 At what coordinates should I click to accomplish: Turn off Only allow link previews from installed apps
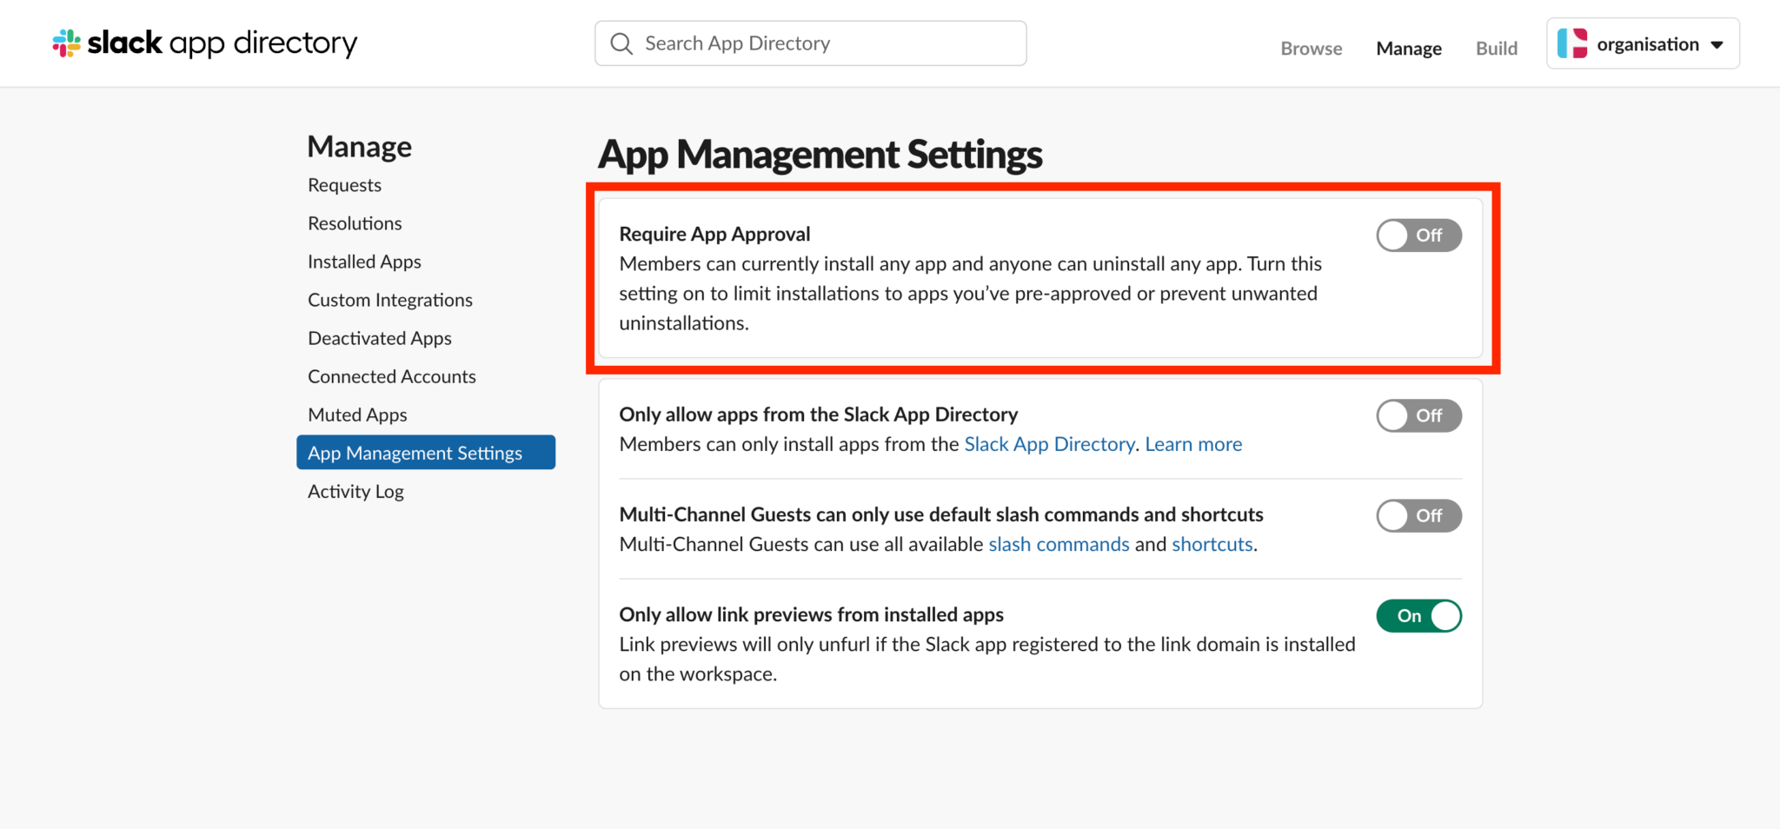(1418, 615)
